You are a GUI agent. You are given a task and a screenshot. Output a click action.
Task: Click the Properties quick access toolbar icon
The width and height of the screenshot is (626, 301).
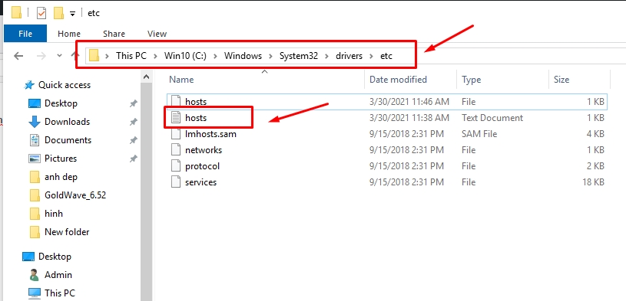tap(41, 13)
